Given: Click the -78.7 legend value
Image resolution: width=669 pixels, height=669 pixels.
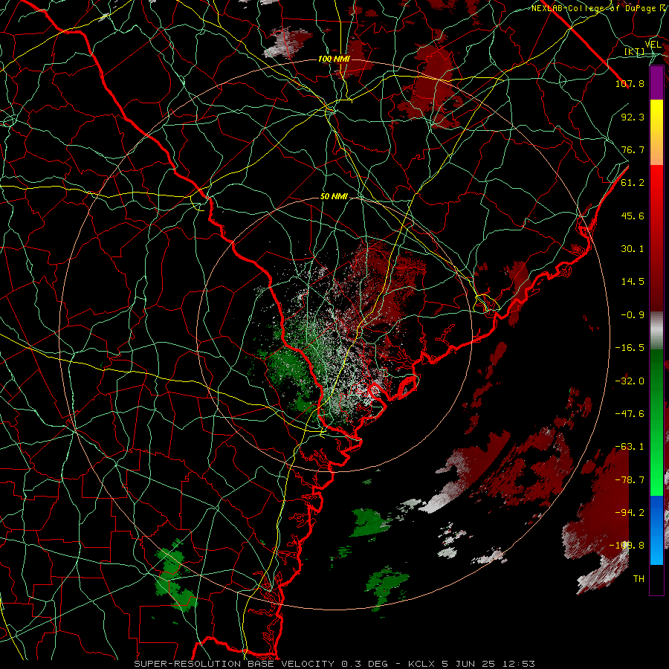Looking at the screenshot, I should (x=630, y=480).
